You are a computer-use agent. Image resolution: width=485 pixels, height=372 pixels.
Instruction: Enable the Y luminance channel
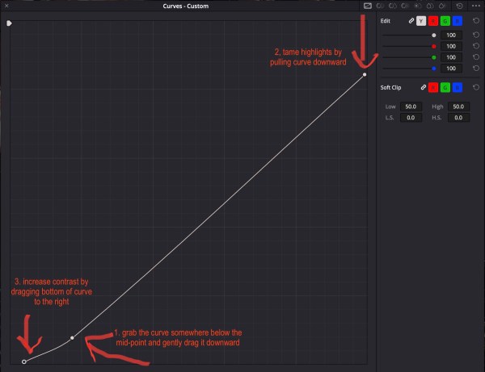tap(421, 20)
